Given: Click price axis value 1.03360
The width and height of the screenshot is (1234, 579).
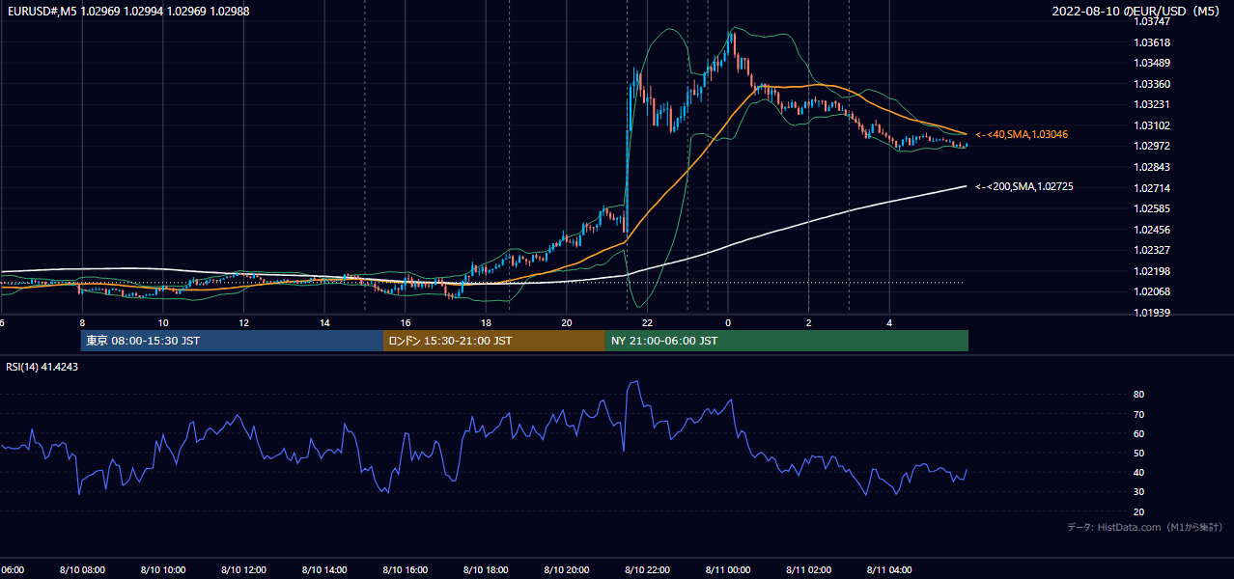Looking at the screenshot, I should click(1153, 84).
